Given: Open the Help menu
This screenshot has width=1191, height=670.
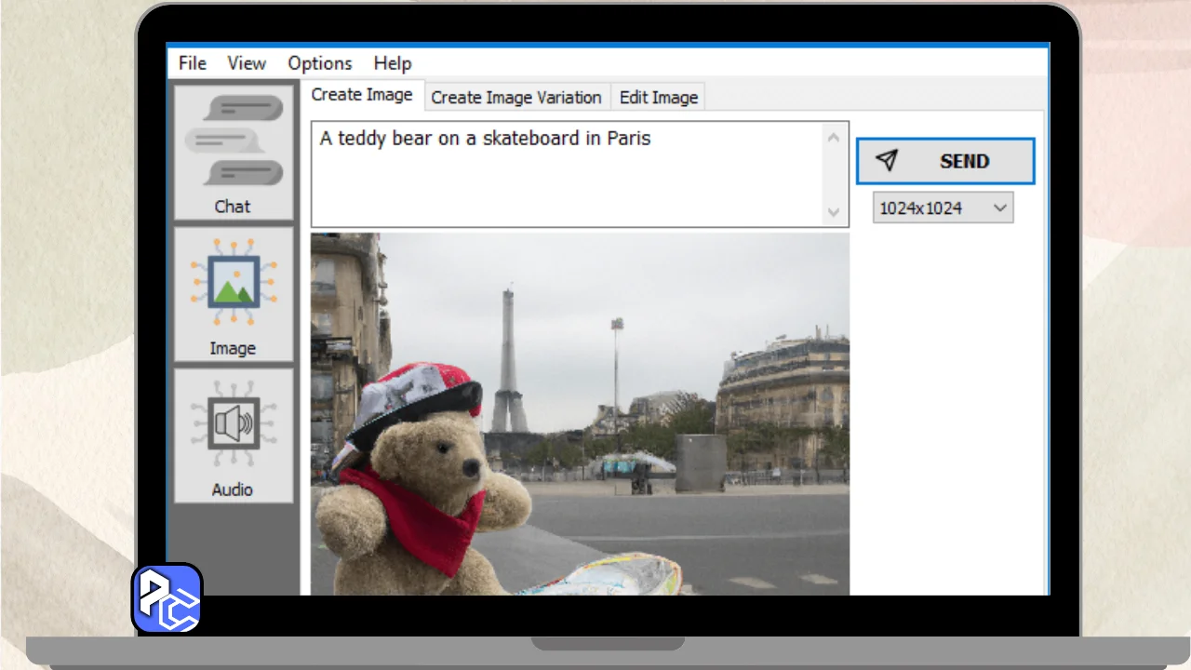Looking at the screenshot, I should tap(392, 63).
